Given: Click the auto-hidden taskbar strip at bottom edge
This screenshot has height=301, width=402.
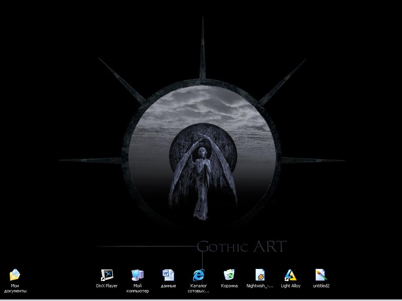Looking at the screenshot, I should click(201, 300).
